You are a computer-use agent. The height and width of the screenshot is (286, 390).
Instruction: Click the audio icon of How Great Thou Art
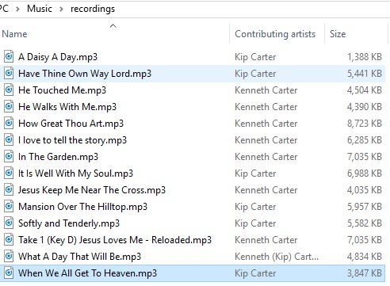(x=9, y=123)
